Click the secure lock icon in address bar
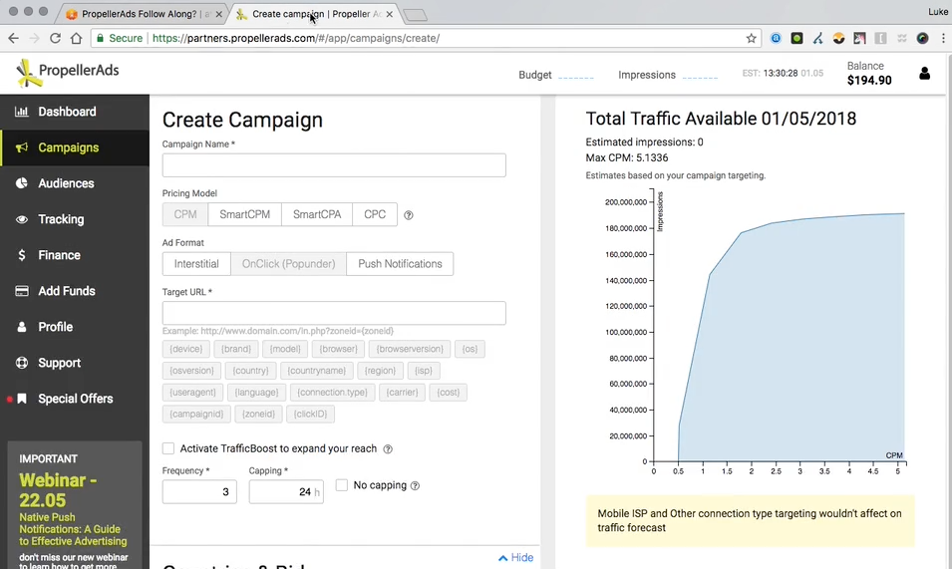Viewport: 952px width, 569px height. tap(101, 38)
